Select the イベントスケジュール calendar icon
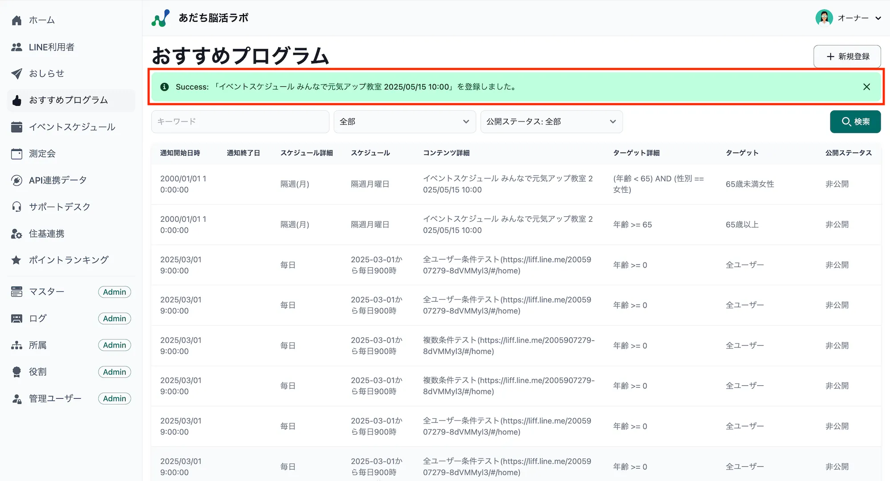Screen dimensions: 890x481 pyautogui.click(x=16, y=127)
